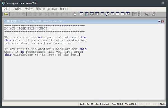Click the WinDbg application icon in title bar
The width and height of the screenshot is (168, 108).
point(4,3)
